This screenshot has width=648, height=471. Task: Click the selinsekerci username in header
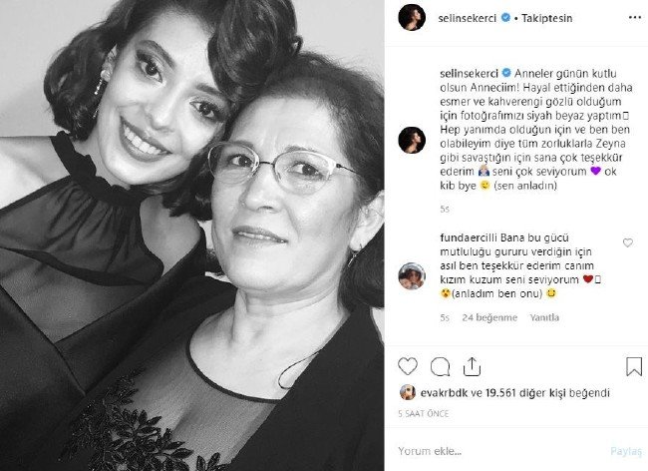(467, 18)
